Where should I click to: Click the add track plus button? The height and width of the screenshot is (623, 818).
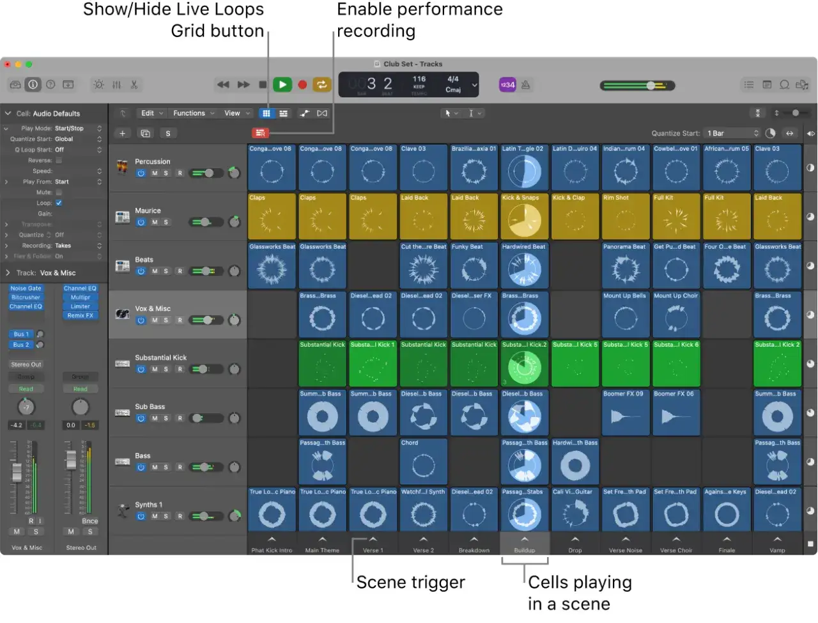tap(123, 133)
